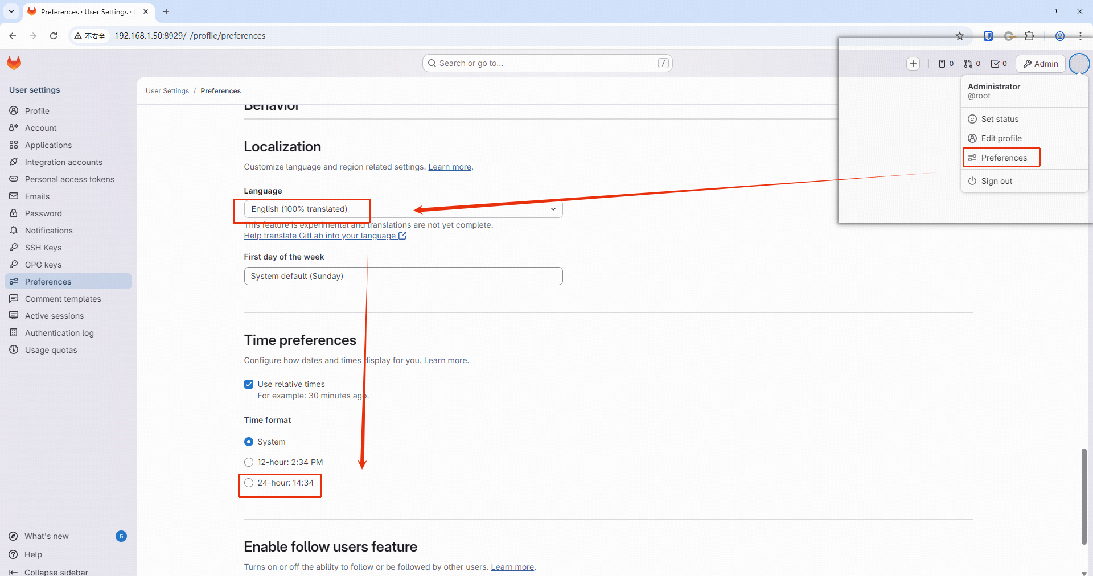Click Help translate GitLab link

click(x=325, y=236)
